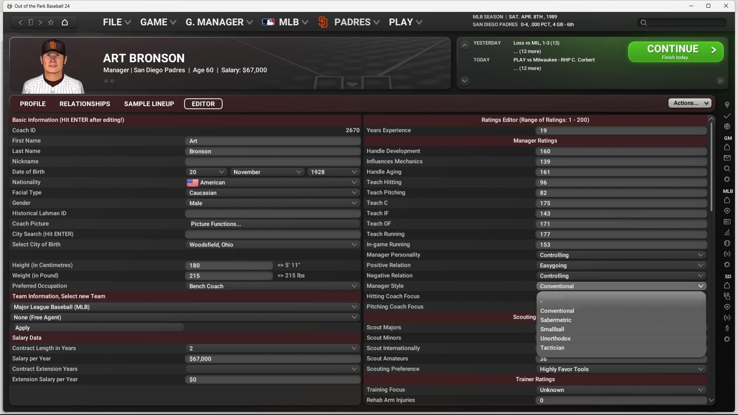Open the PLAY menu

coord(406,22)
